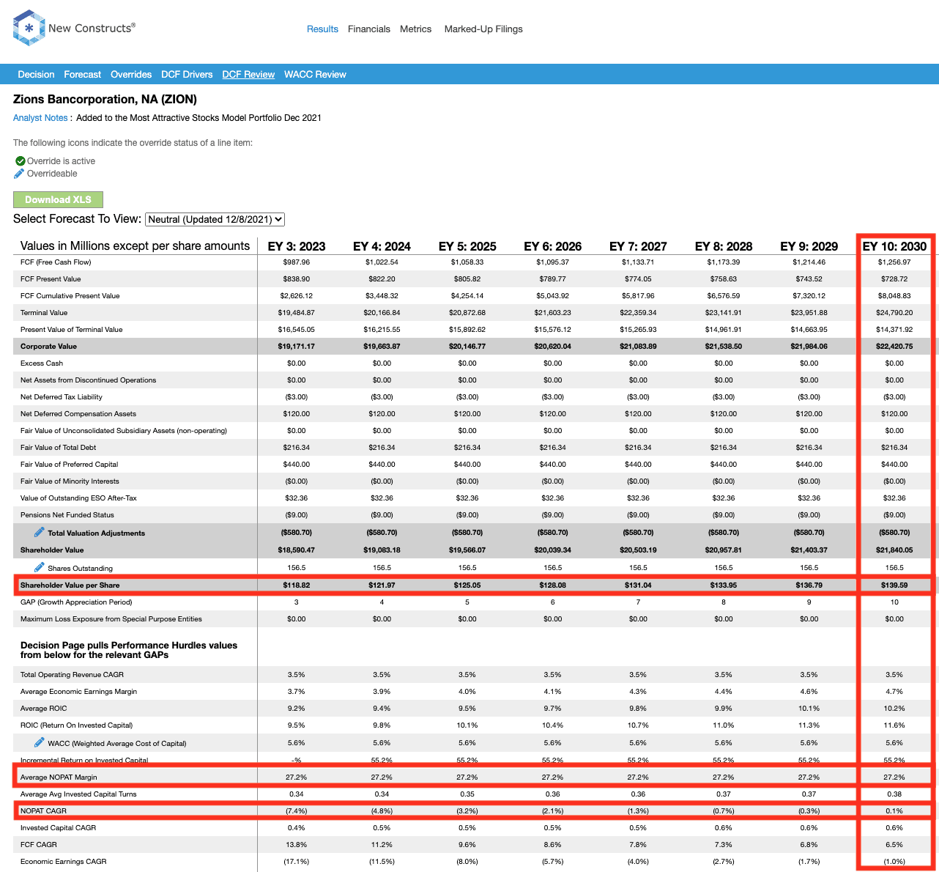Click the $118.82 value for EY 3
The width and height of the screenshot is (939, 872).
[297, 585]
